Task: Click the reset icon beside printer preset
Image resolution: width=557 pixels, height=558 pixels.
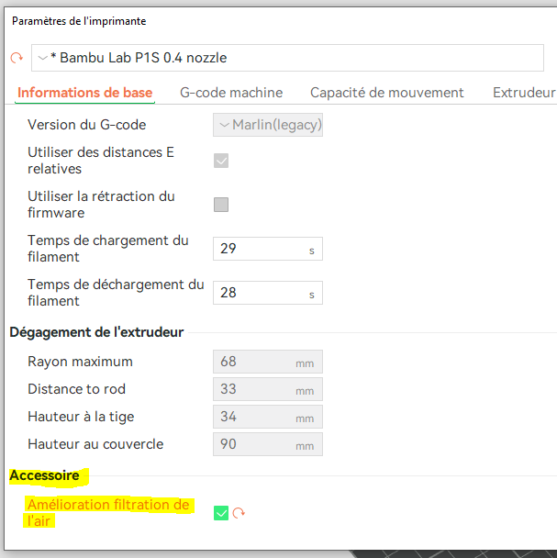Action: (x=17, y=58)
